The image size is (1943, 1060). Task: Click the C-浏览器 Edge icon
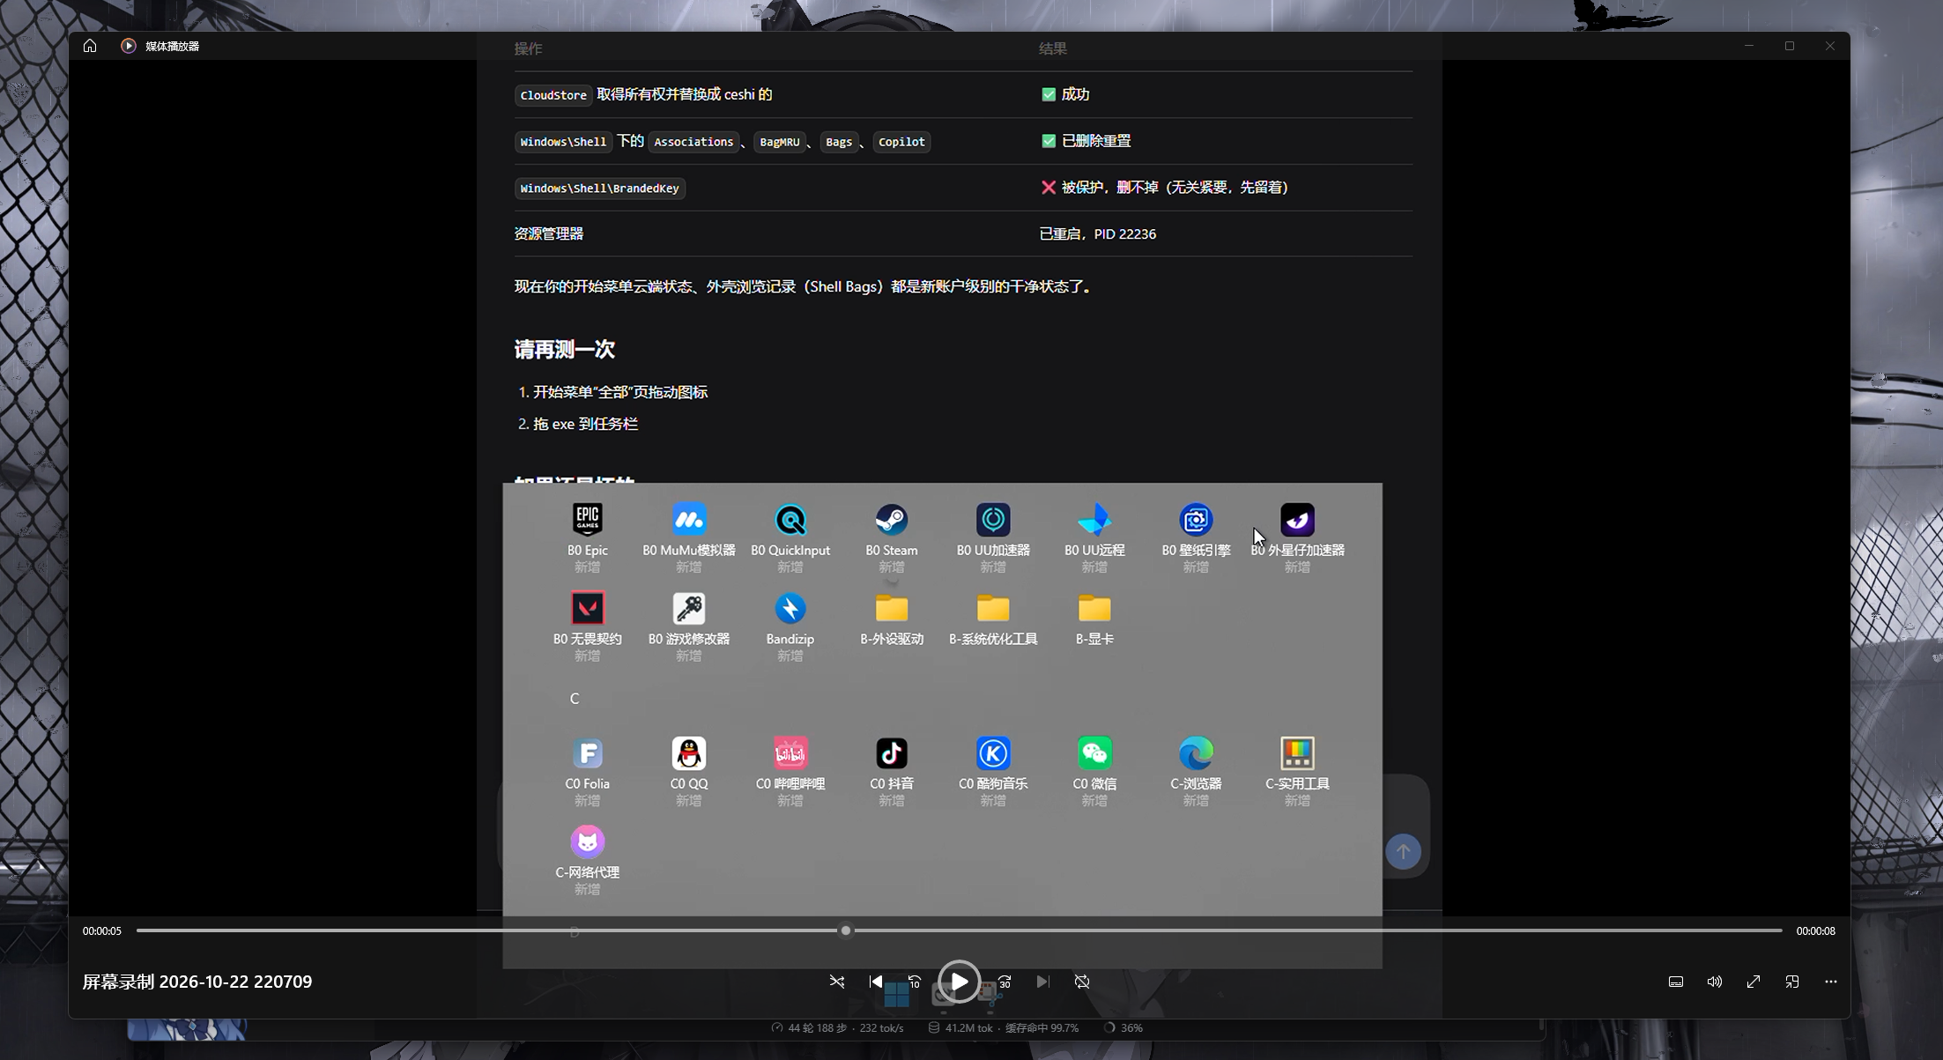pyautogui.click(x=1196, y=753)
